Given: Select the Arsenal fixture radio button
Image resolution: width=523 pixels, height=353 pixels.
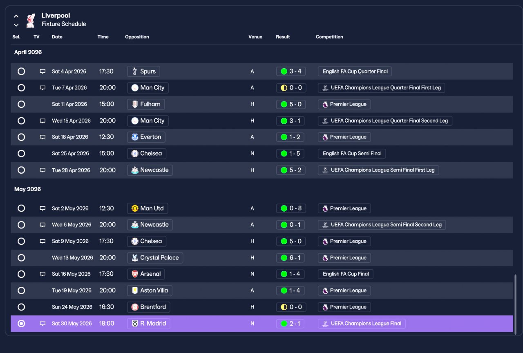Looking at the screenshot, I should pos(21,274).
